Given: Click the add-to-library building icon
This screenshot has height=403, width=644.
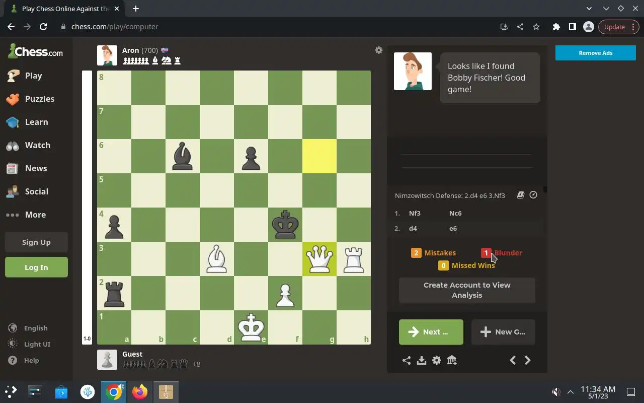Looking at the screenshot, I should tap(452, 360).
